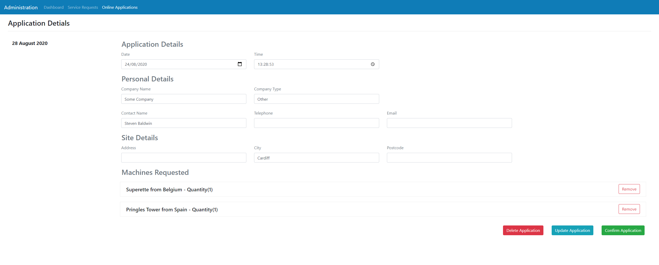
Task: Click the Administration brand link
Action: 21,7
